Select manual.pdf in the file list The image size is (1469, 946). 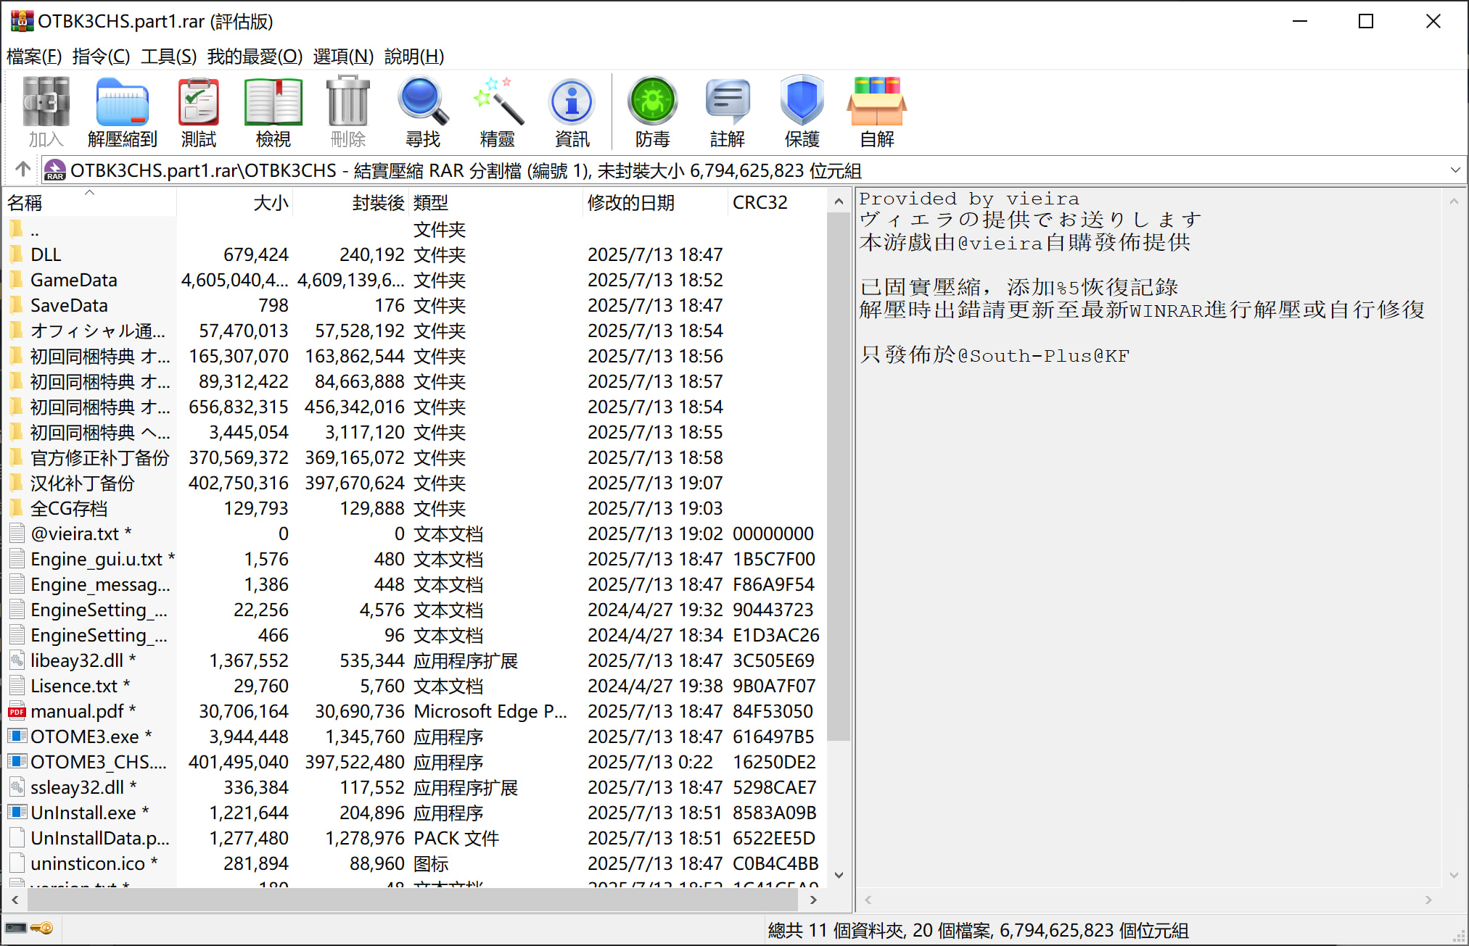coord(77,712)
